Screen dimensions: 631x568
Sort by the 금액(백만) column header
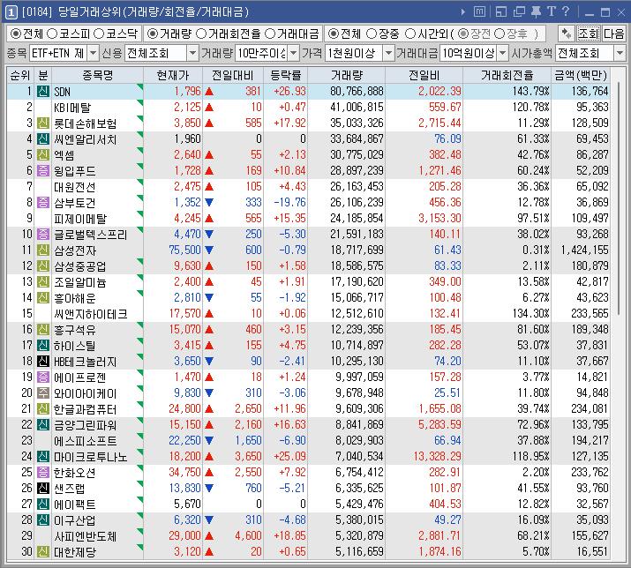point(581,75)
